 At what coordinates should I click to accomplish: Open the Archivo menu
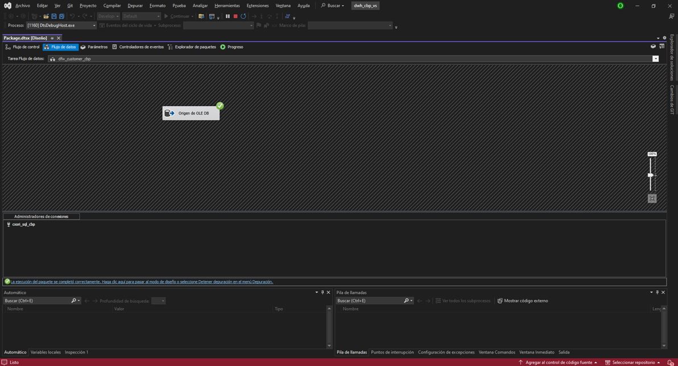pyautogui.click(x=23, y=6)
